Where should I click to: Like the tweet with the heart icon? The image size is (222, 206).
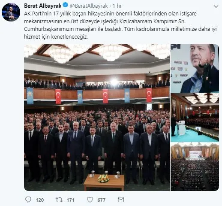90,200
